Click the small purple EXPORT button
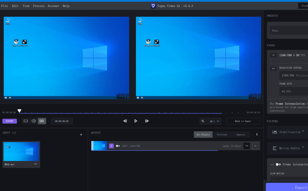The height and width of the screenshot is (191, 308). 9,121
